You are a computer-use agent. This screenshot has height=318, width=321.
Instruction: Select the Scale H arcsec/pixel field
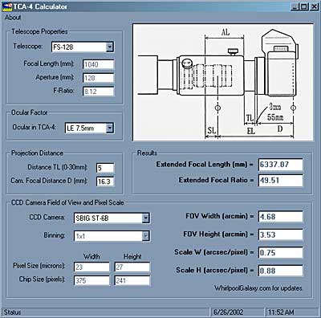281,271
